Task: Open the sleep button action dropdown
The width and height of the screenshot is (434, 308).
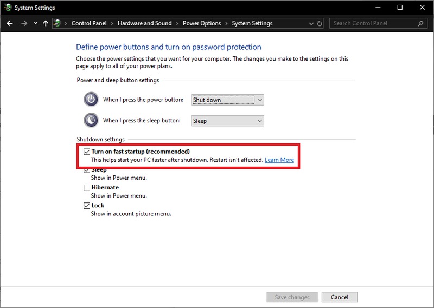Action: point(227,121)
